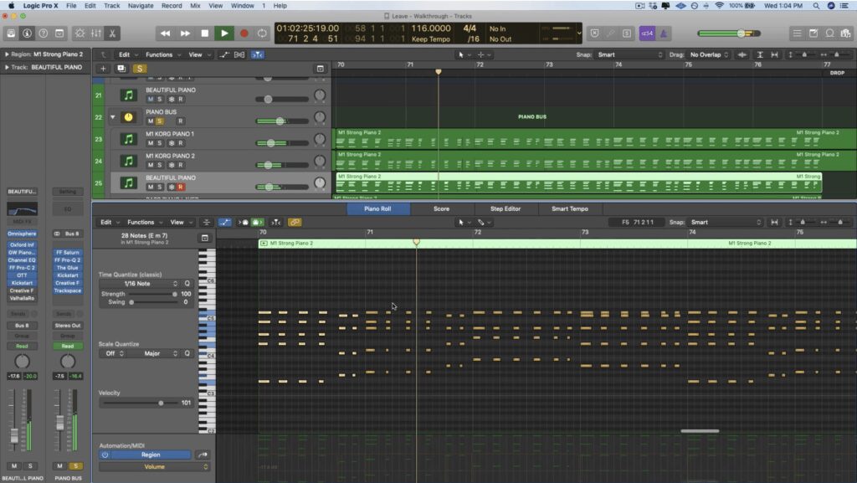Toggle Cycle mode in the transport
Screen dimensions: 857x483
(262, 33)
